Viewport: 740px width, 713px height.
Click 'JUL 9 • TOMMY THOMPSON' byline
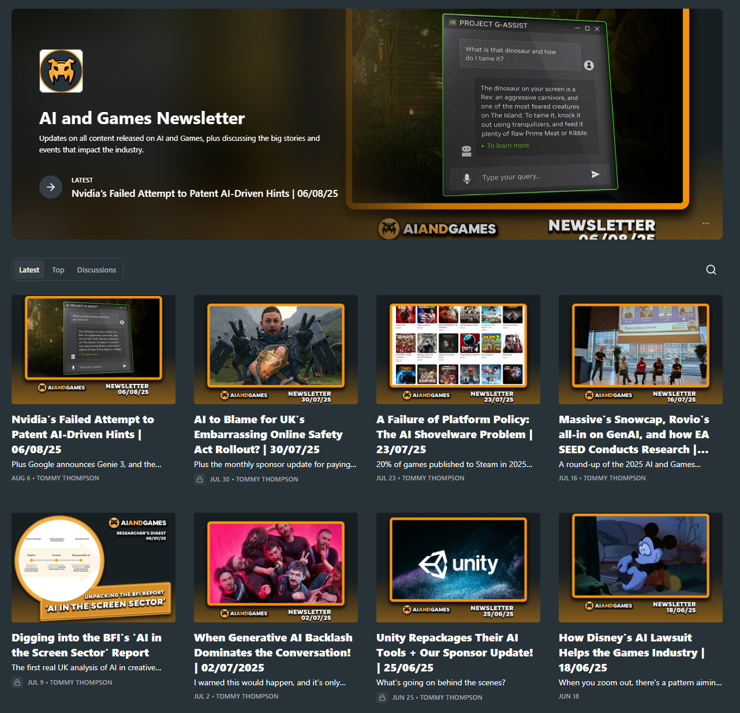coord(70,682)
